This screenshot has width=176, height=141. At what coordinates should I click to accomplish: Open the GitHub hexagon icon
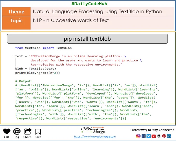159,136
